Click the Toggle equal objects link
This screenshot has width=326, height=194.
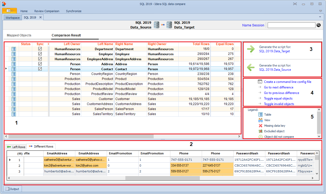point(278,98)
